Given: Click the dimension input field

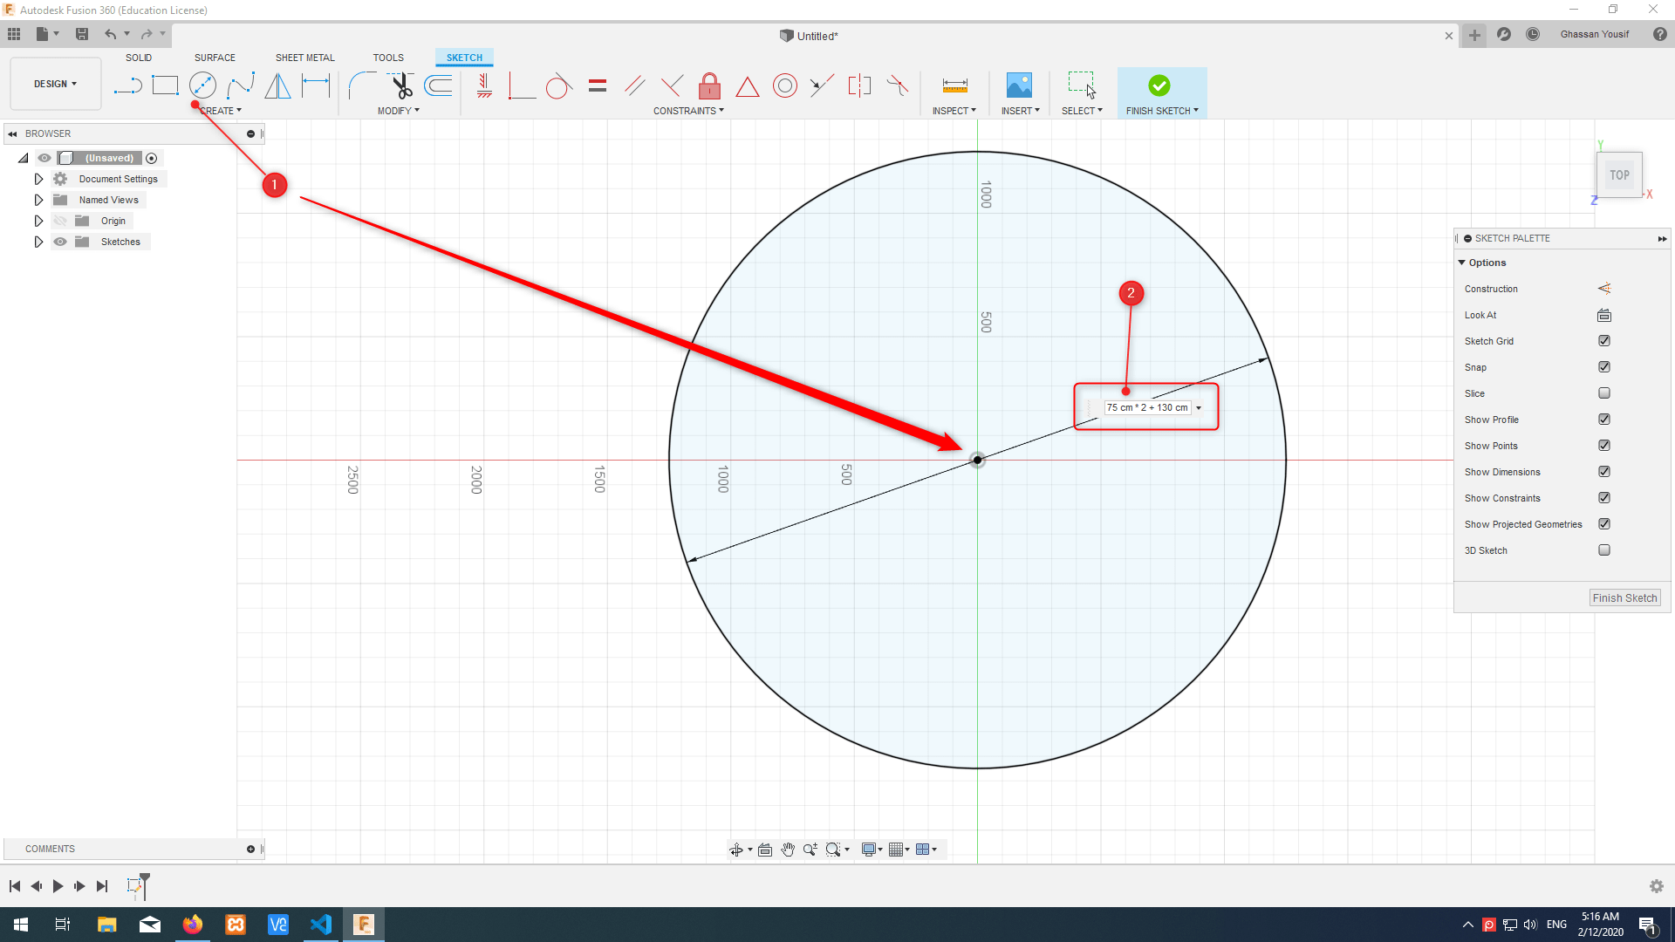Looking at the screenshot, I should [1147, 407].
